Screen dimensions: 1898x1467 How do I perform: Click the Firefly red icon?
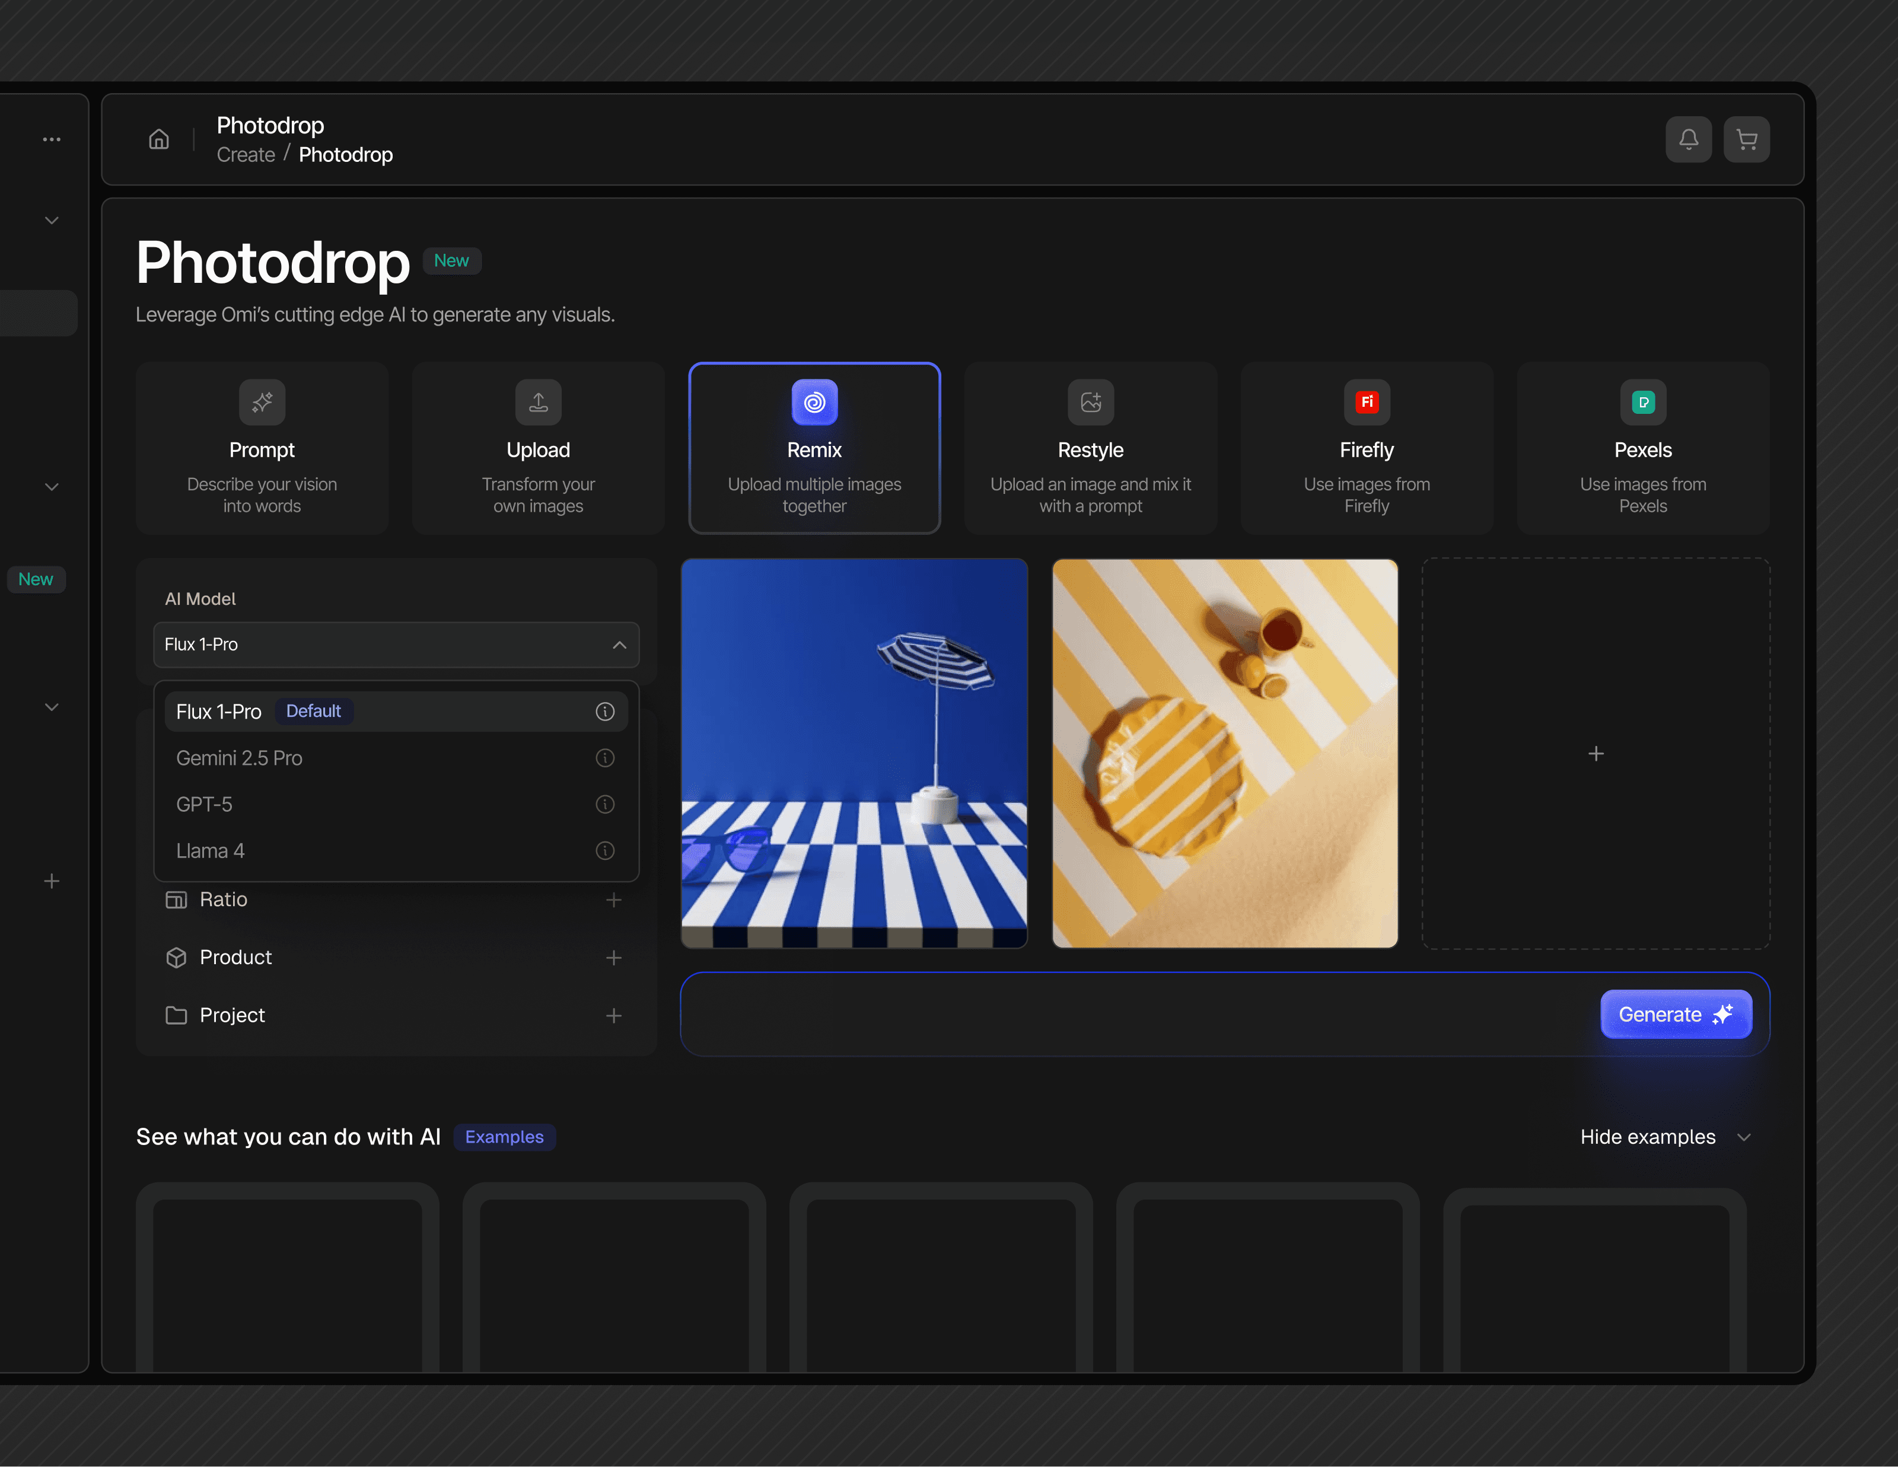coord(1366,402)
